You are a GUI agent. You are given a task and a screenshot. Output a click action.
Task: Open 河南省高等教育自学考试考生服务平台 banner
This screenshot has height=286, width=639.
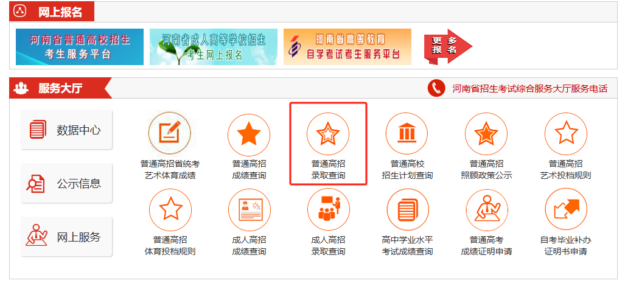tap(347, 47)
